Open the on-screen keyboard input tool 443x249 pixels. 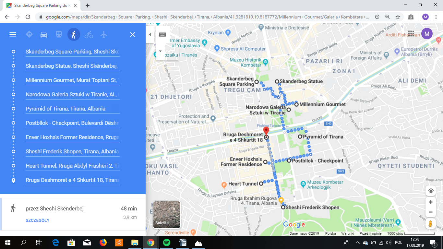click(162, 34)
